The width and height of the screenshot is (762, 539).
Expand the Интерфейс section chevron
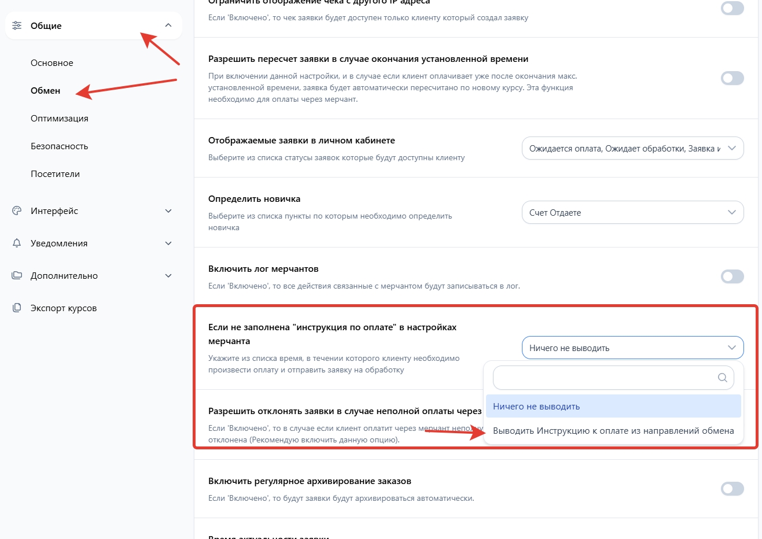click(x=168, y=211)
